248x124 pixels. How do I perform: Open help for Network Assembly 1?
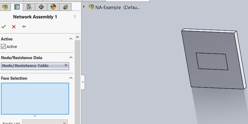[75, 17]
